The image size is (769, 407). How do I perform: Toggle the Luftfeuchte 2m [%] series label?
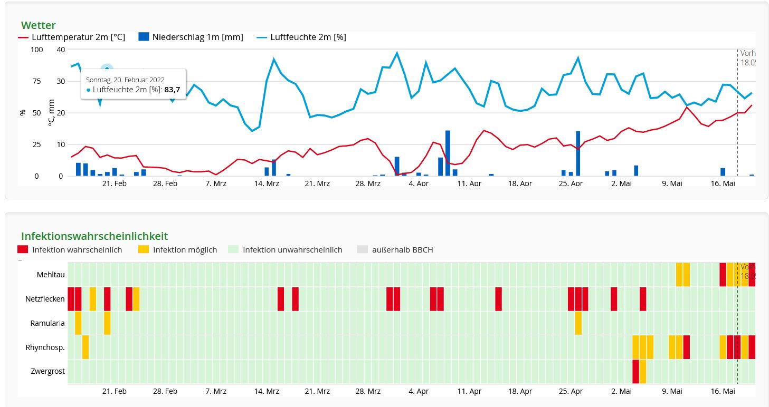point(308,37)
